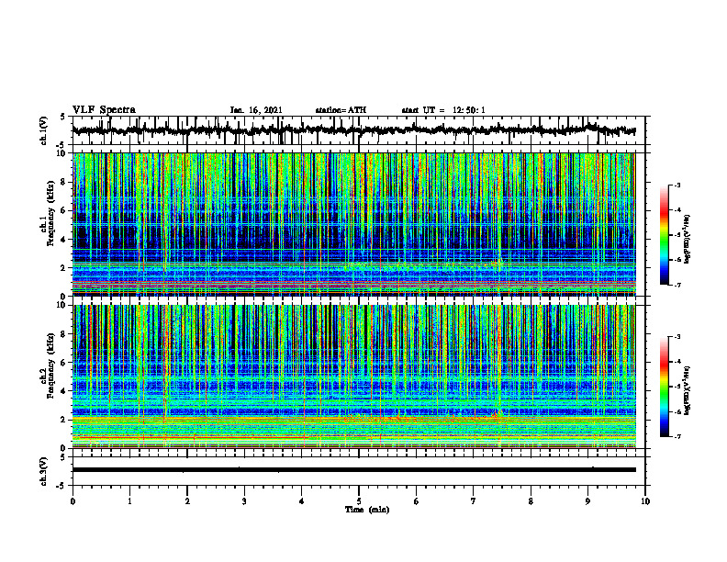Select the date text "Jan. 16, 2021"
Screen dimensions: 727x562
coord(256,110)
